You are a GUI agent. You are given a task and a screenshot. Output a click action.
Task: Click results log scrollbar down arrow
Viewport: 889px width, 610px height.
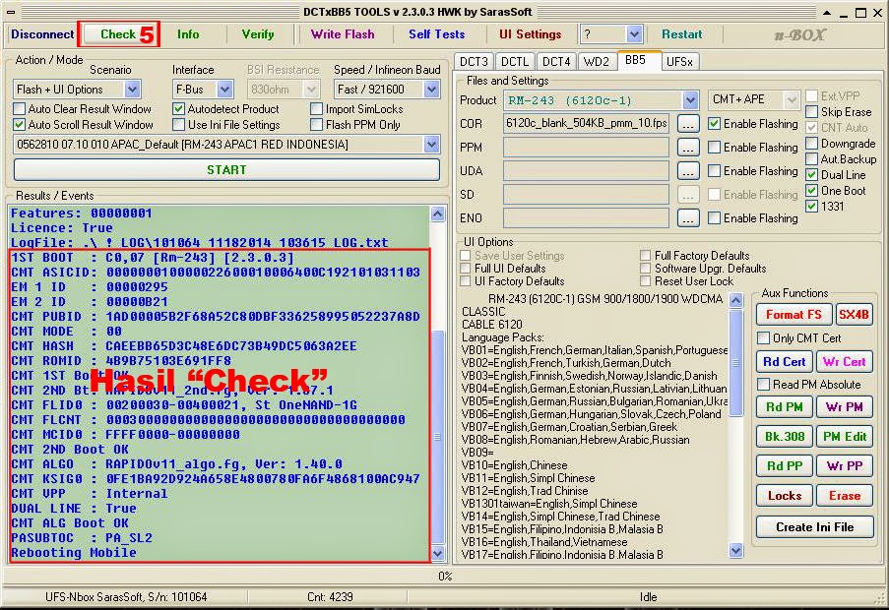click(x=438, y=553)
